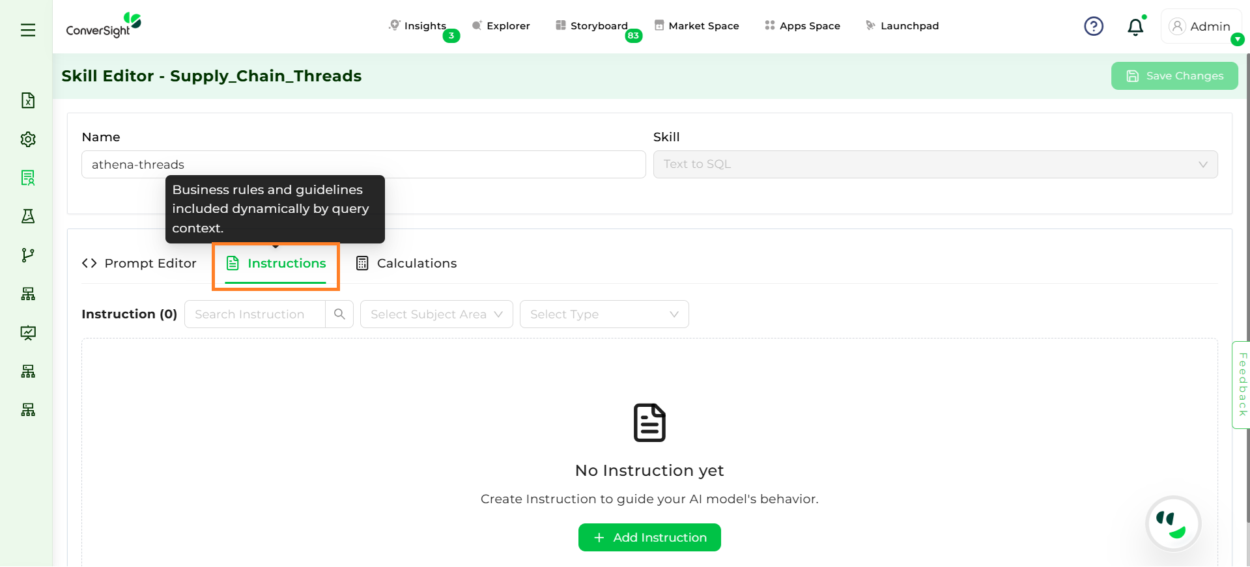Switch to the Calculations tab
The image size is (1250, 567).
(x=406, y=264)
